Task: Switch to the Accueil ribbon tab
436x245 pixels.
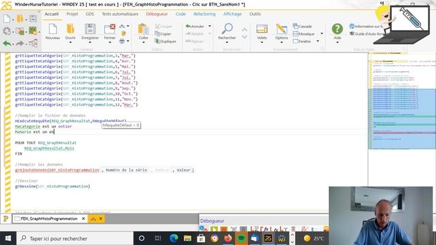Action: 52,14
